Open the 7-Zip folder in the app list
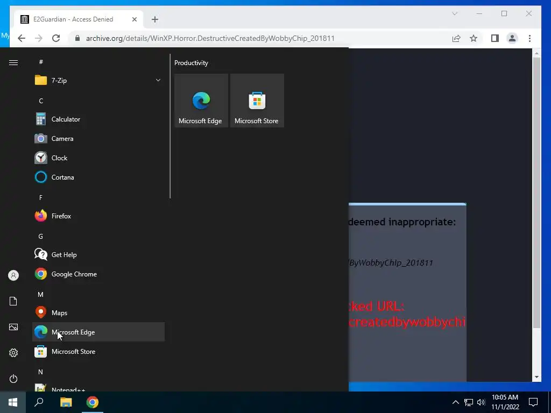Viewport: 551px width, 413px height. (98, 81)
